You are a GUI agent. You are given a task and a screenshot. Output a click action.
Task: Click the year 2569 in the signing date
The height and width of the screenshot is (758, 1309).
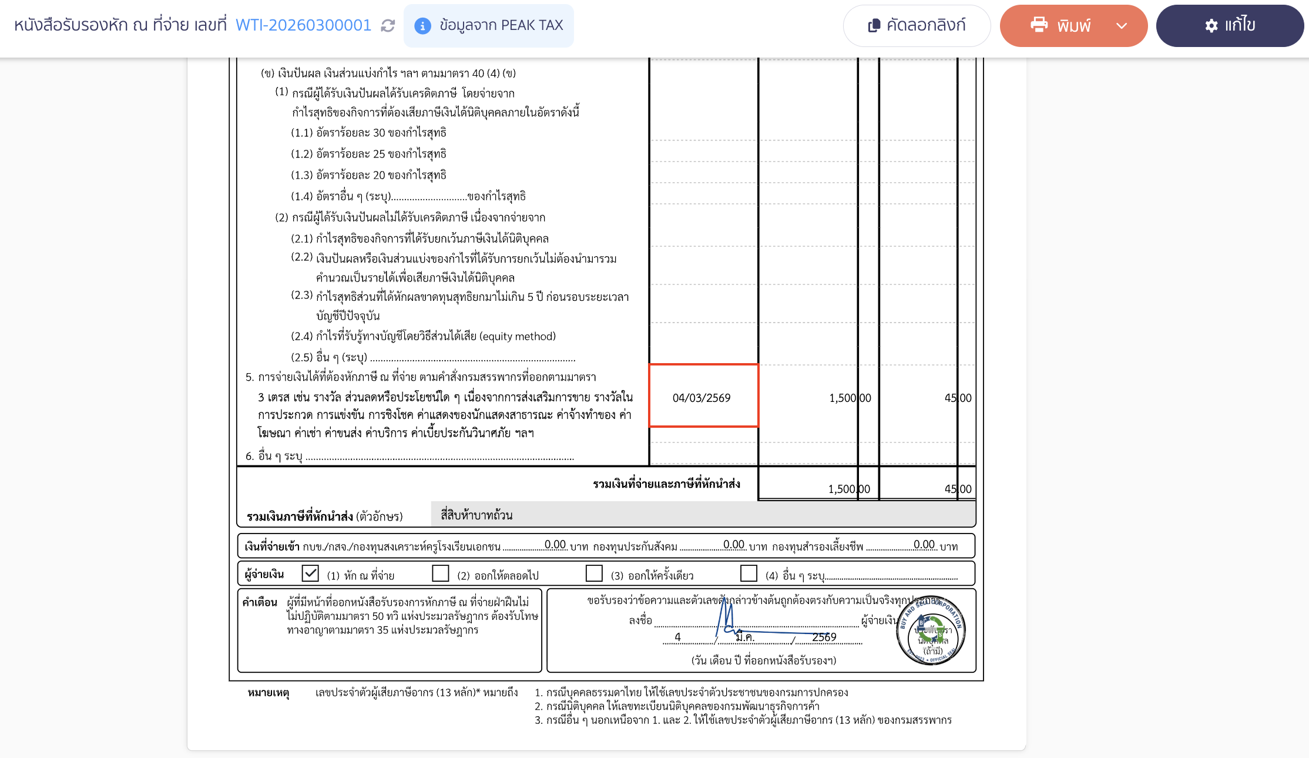[x=824, y=637]
